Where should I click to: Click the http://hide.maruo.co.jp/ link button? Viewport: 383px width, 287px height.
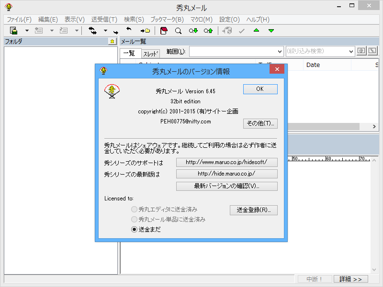[x=226, y=174]
